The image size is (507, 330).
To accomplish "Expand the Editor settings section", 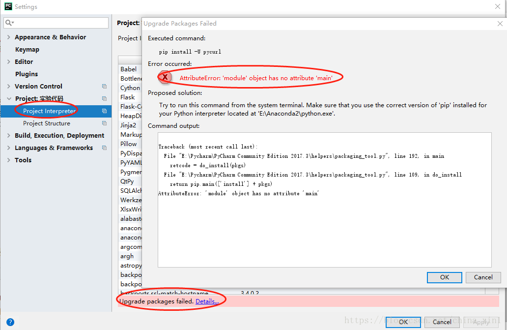I will 9,62.
